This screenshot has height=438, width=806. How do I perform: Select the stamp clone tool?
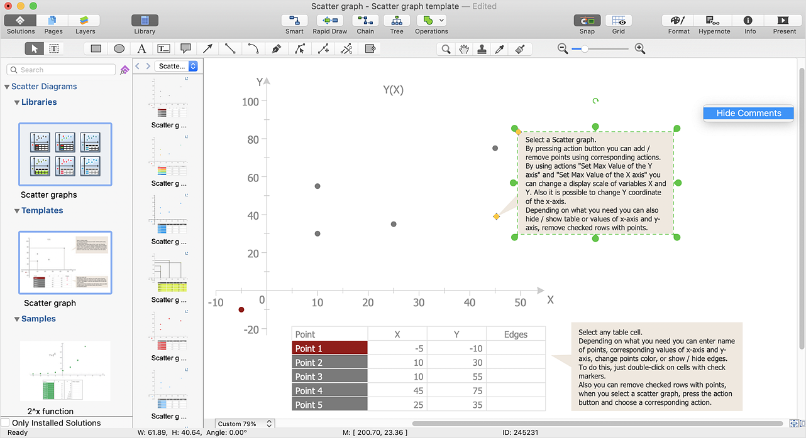click(x=482, y=48)
